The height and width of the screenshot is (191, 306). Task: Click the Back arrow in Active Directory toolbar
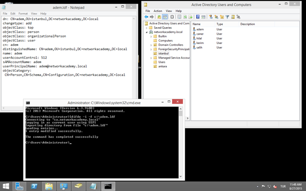pyautogui.click(x=146, y=17)
